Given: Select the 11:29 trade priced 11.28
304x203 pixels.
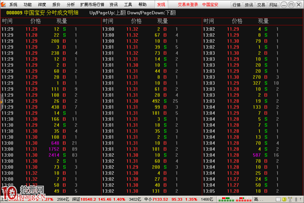Looking at the screenshot, I should click(x=51, y=35).
